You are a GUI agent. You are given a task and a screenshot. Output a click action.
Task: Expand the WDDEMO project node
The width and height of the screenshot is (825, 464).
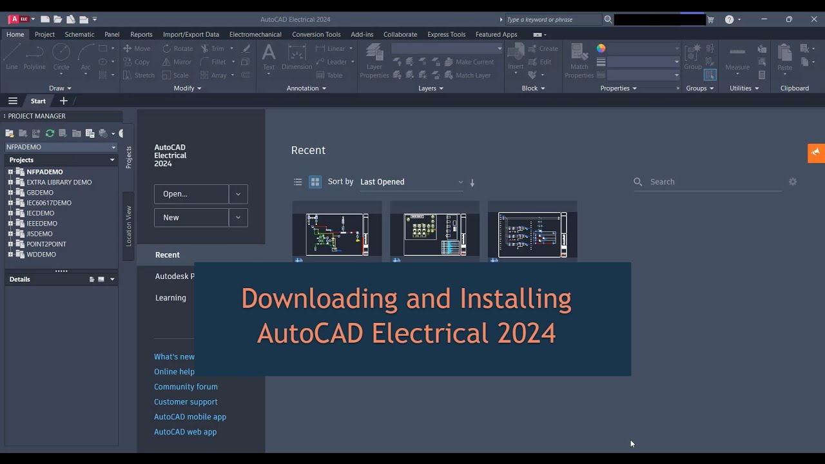pos(10,255)
